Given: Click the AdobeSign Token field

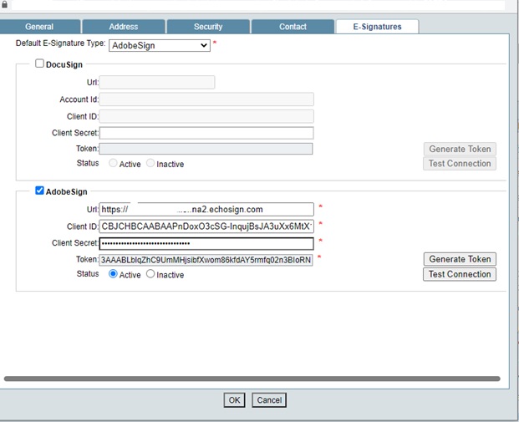Looking at the screenshot, I should (206, 260).
